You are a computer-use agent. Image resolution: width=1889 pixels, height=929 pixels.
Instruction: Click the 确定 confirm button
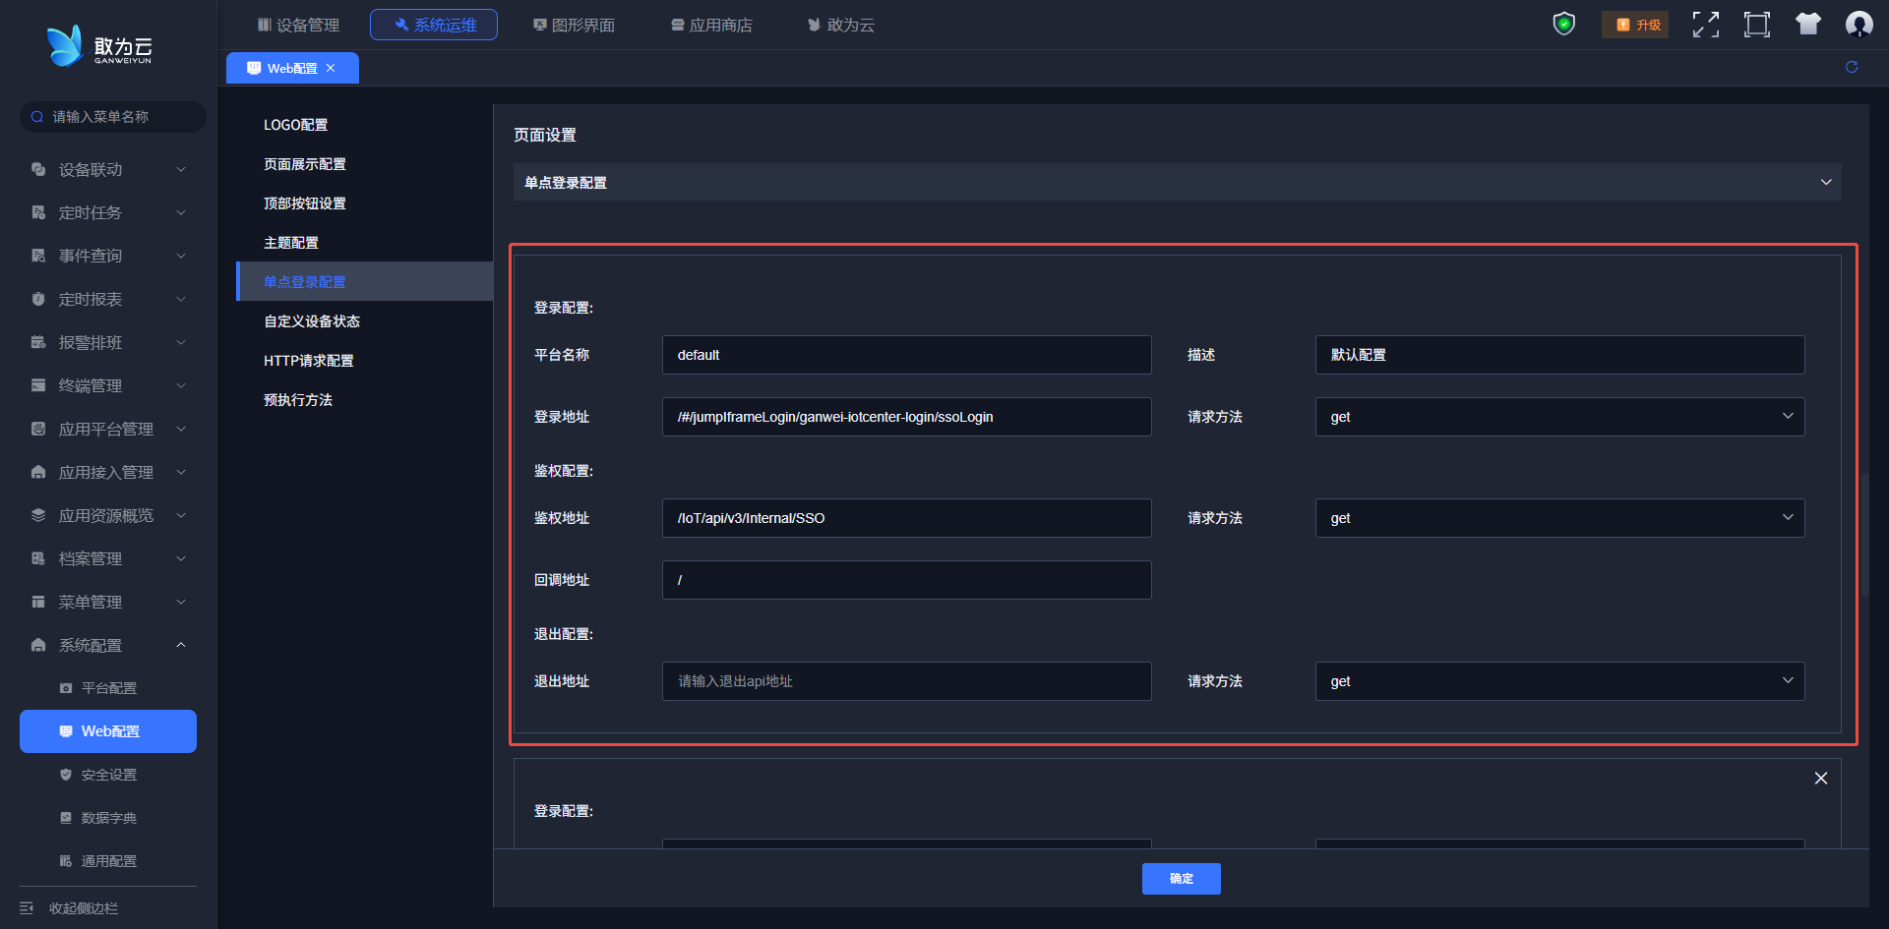click(1181, 879)
